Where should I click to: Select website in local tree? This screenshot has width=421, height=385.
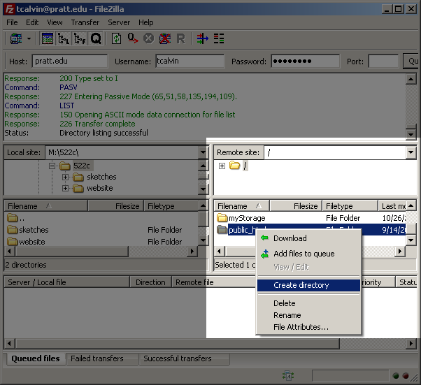point(99,189)
